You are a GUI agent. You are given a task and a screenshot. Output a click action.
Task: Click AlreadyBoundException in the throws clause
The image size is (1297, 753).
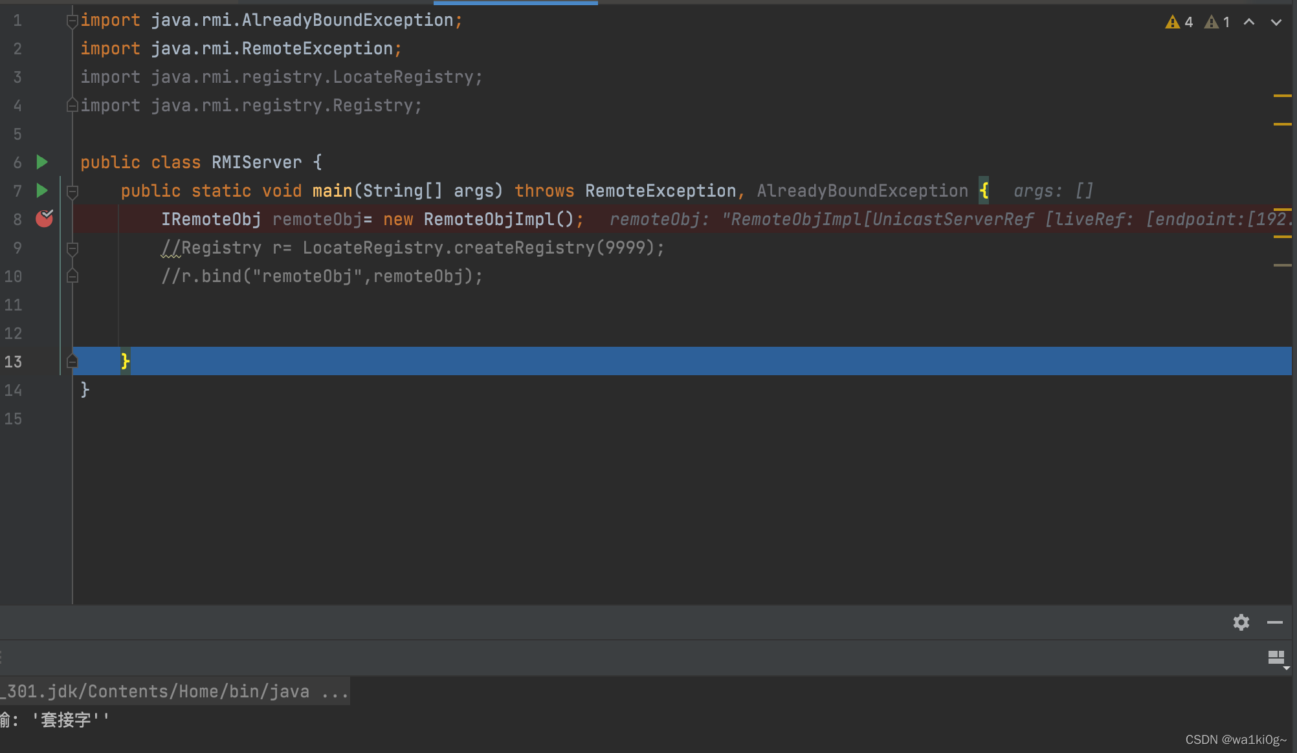[863, 191]
